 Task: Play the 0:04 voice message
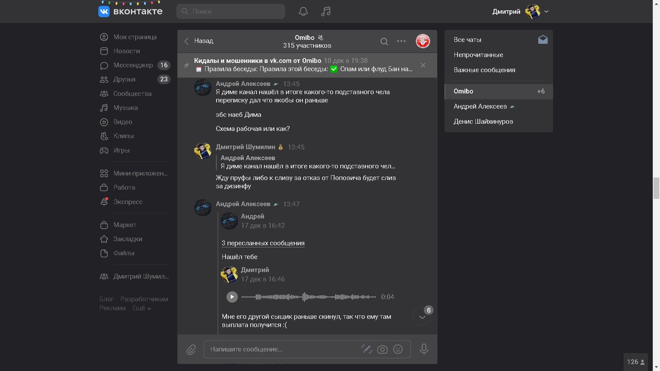tap(232, 297)
